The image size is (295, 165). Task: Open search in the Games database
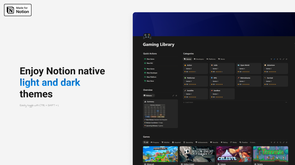pyautogui.click(x=280, y=143)
